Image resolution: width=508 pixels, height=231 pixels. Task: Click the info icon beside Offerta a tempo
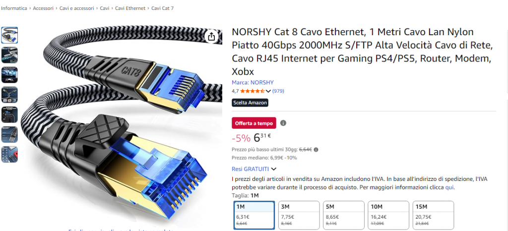283,123
